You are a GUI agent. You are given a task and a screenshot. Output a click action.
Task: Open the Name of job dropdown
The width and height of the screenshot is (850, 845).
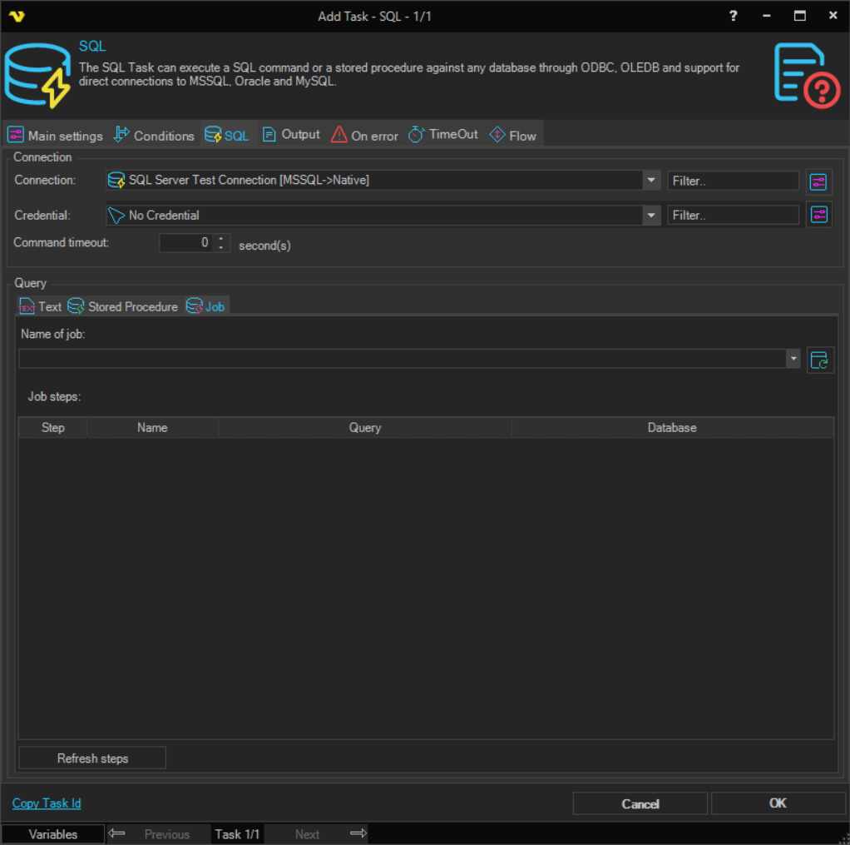[x=793, y=359]
